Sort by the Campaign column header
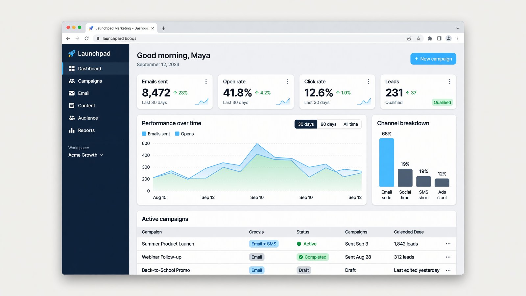 coord(152,232)
